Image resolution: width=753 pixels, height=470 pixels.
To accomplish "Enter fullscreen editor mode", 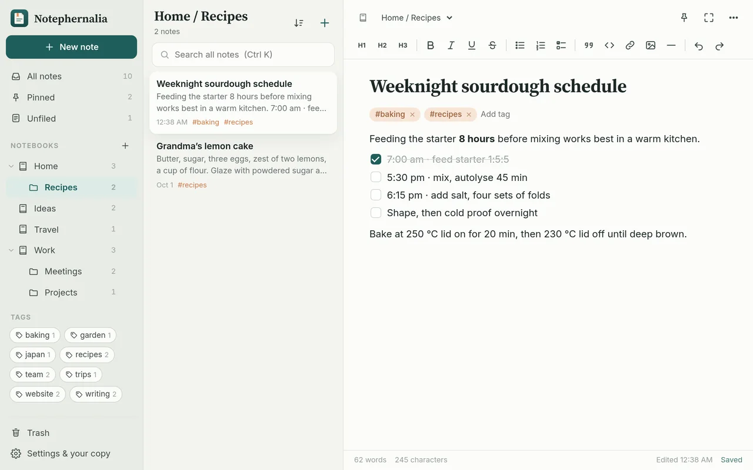I will click(x=709, y=18).
